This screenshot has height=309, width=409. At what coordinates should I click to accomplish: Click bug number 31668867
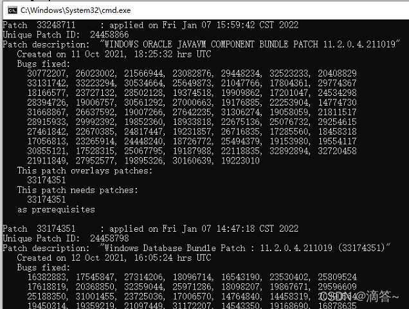pyautogui.click(x=47, y=112)
